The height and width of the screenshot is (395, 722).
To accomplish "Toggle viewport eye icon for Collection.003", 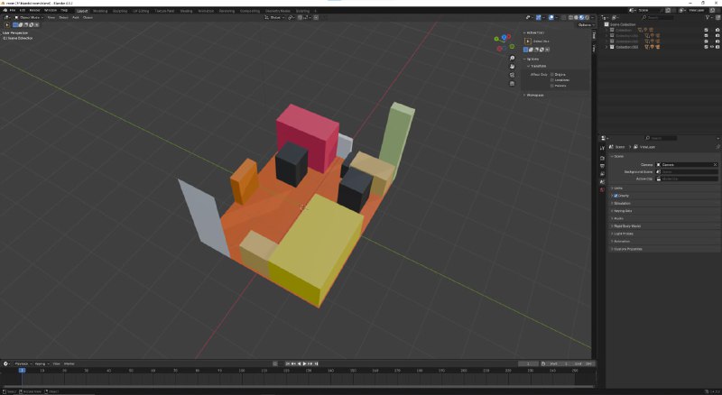I will pyautogui.click(x=712, y=47).
